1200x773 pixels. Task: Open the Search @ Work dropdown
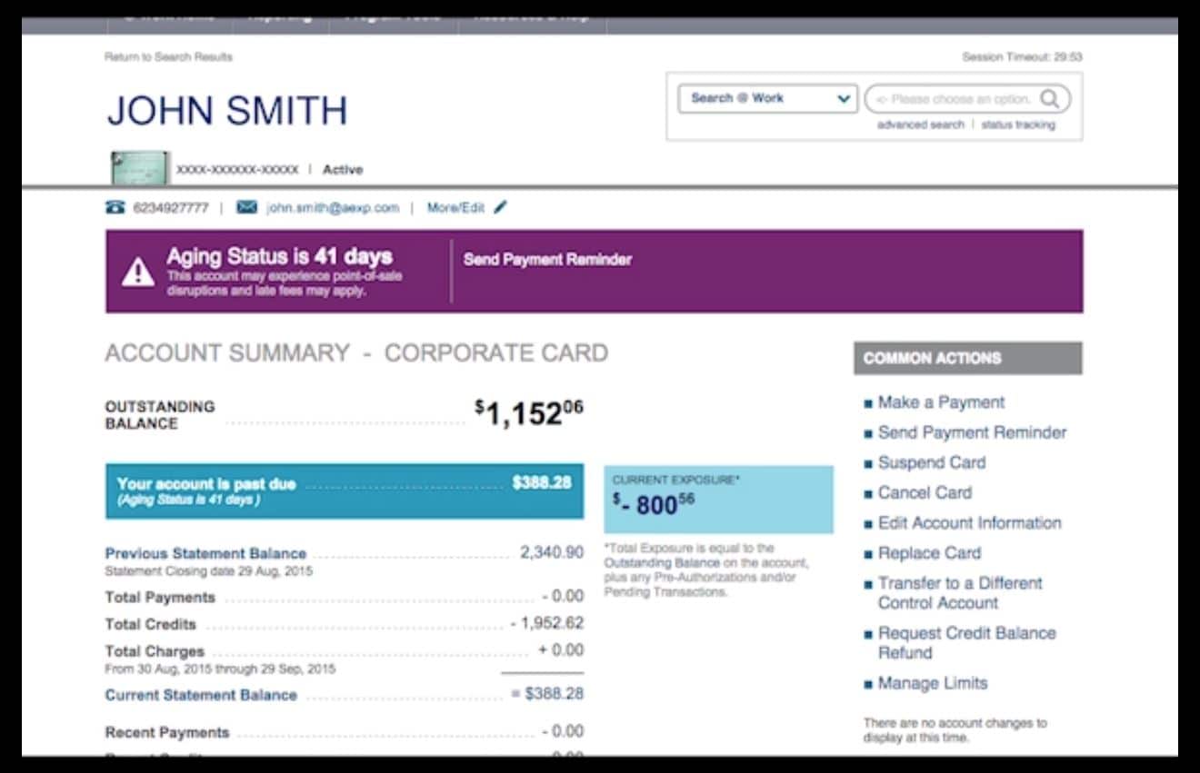tap(768, 98)
